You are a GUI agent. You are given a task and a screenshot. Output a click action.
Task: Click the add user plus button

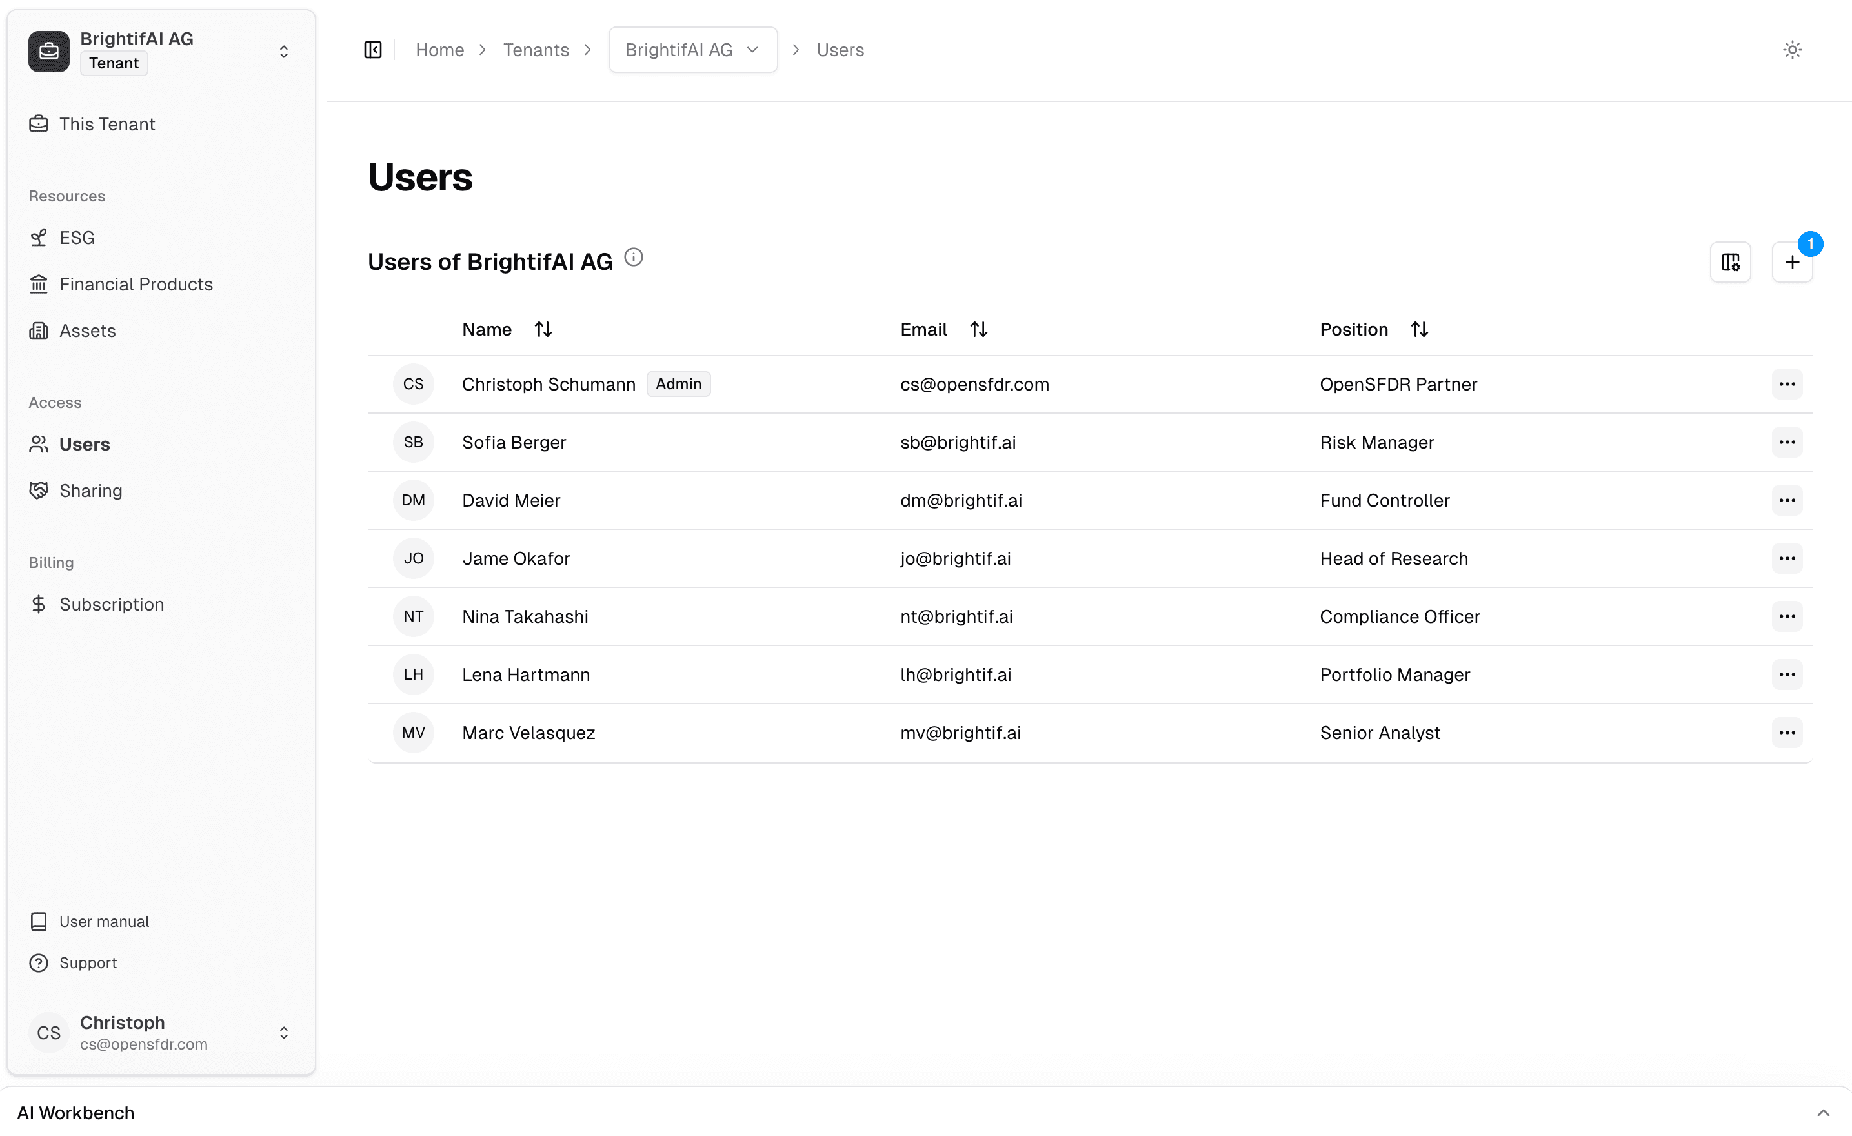pos(1793,263)
